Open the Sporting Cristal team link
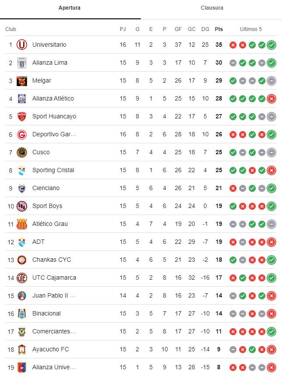Image resolution: width=282 pixels, height=378 pixels. point(53,170)
